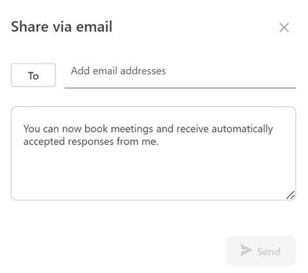308x273 pixels.
Task: Click the word 'You' starting the message
Action: pyautogui.click(x=32, y=129)
